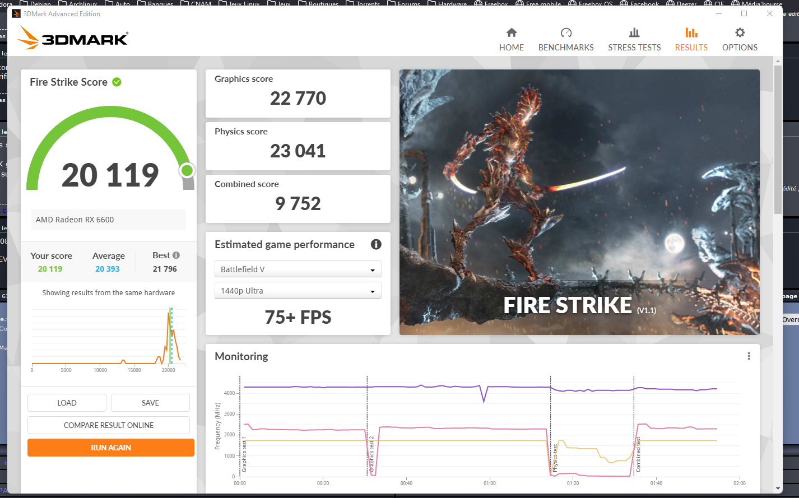Click the Estimated game performance heading
Screen dimensions: 799x498
click(x=285, y=244)
